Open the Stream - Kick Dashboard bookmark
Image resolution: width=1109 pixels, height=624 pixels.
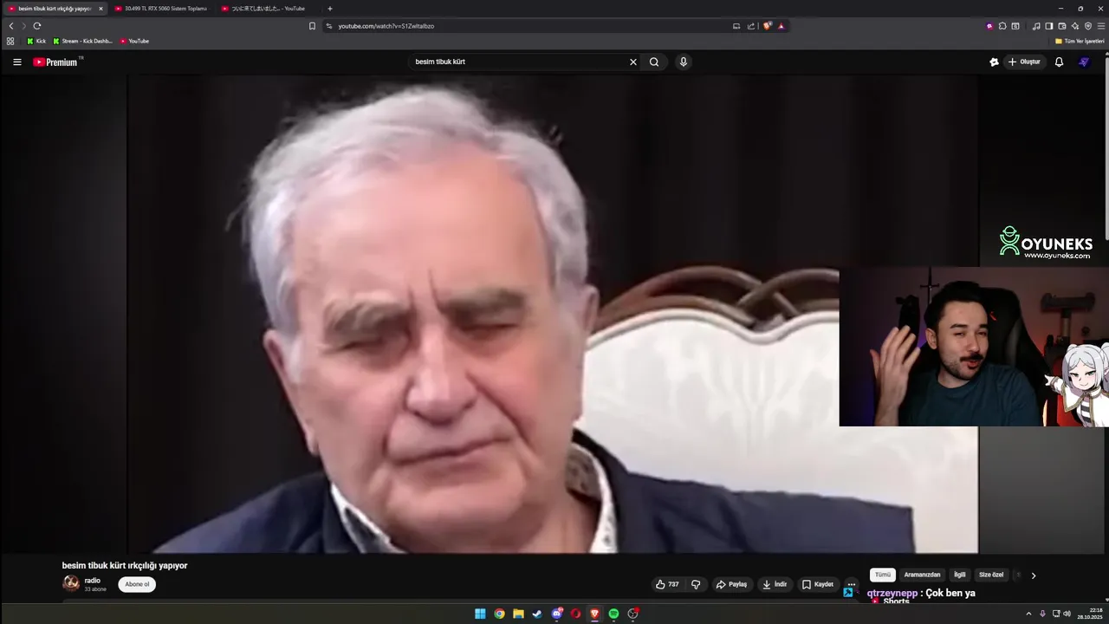click(83, 41)
